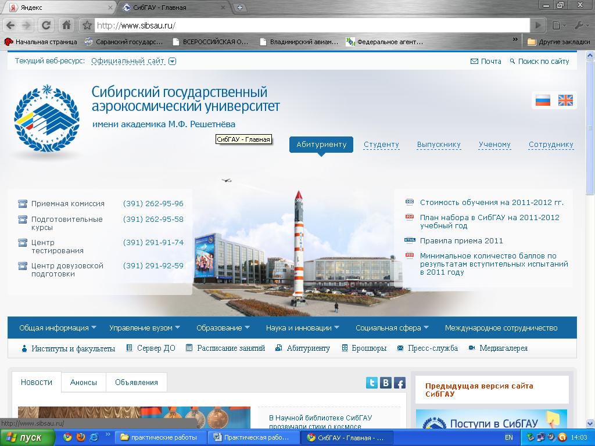Click the scrollbar down arrow
This screenshot has height=446, width=595.
(x=590, y=423)
